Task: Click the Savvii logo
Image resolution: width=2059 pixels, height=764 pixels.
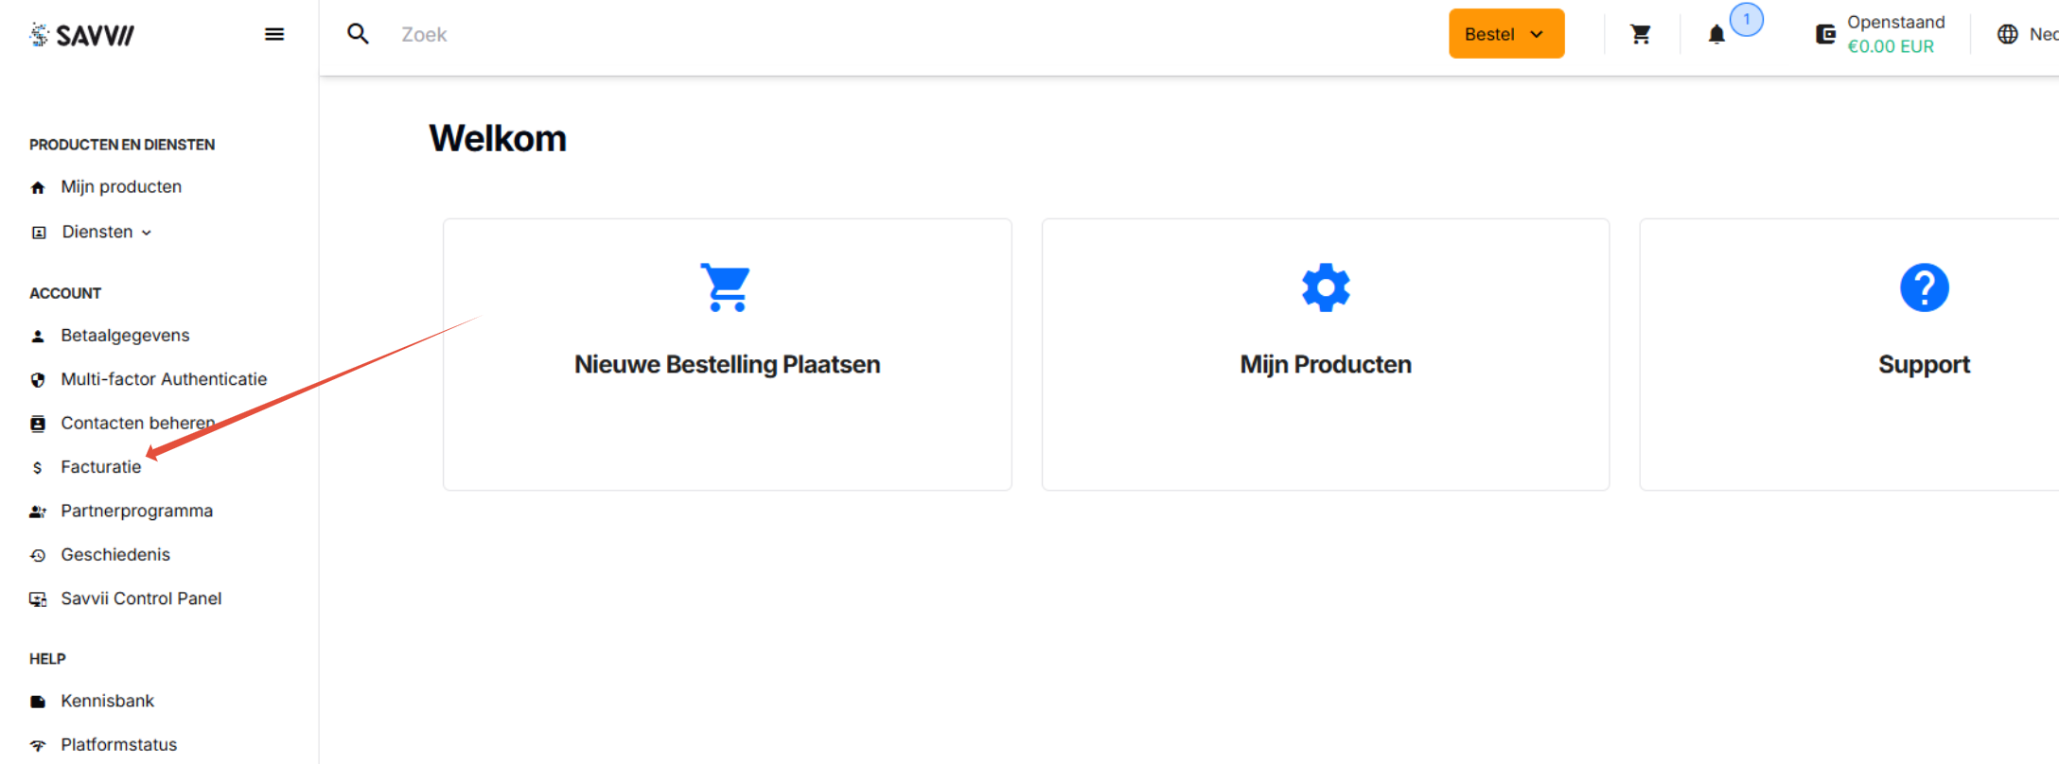Action: pyautogui.click(x=82, y=35)
